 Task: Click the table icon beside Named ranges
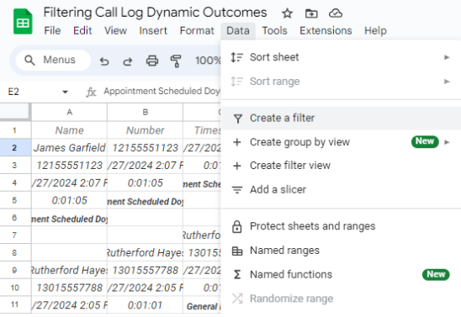(237, 251)
